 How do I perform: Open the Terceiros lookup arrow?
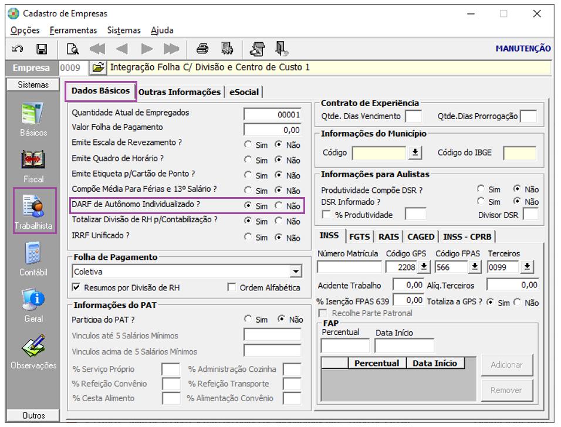527,267
